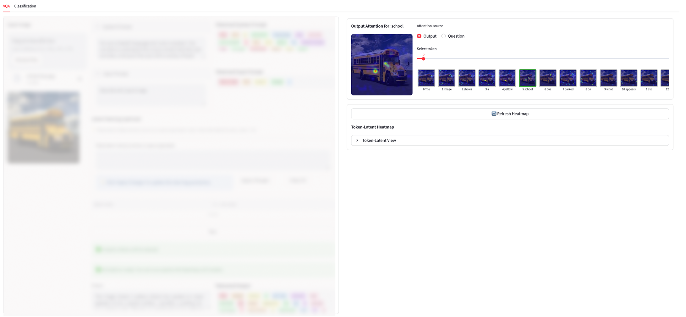Viewport: 686px width, 317px height.
Task: Switch to the Classification tab
Action: pos(25,6)
